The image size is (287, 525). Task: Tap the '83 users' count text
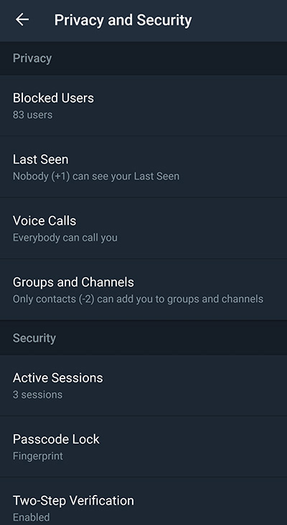(x=32, y=115)
